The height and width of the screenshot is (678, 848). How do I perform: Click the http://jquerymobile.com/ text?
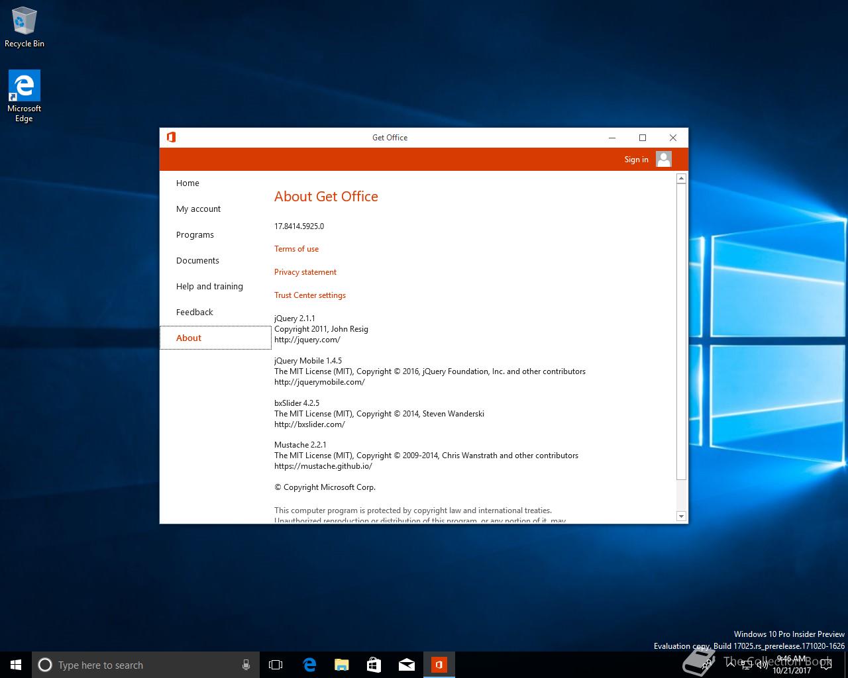319,382
